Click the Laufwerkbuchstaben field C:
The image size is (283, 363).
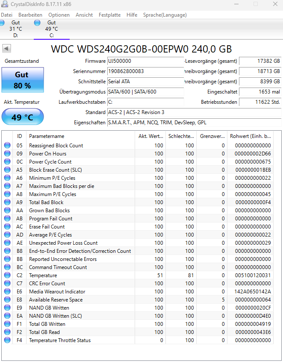145,102
